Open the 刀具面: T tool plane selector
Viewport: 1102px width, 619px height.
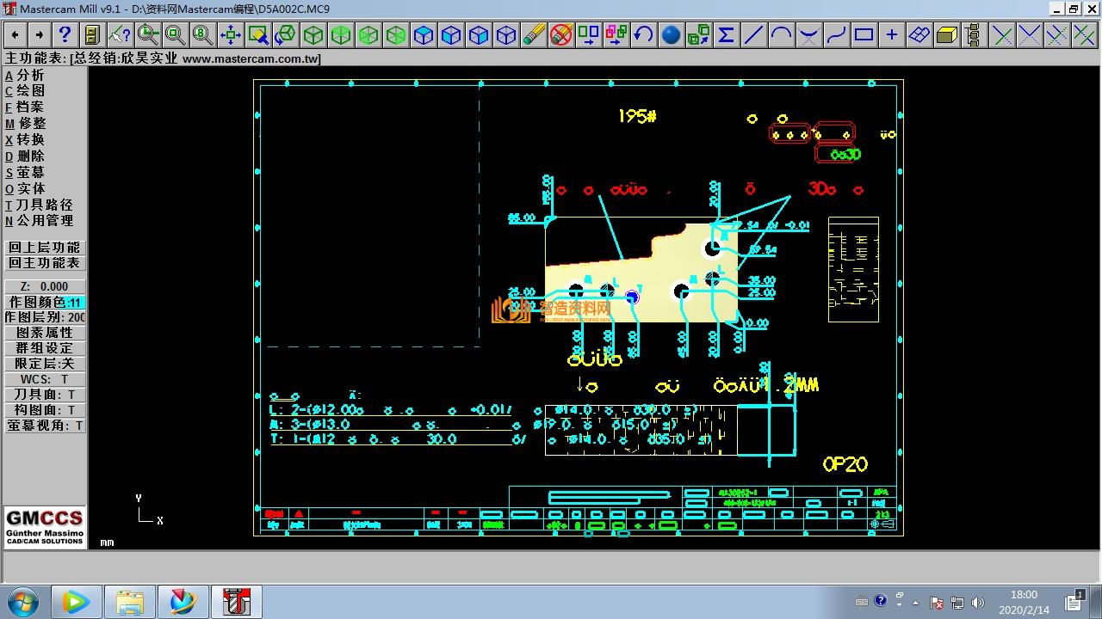(45, 395)
